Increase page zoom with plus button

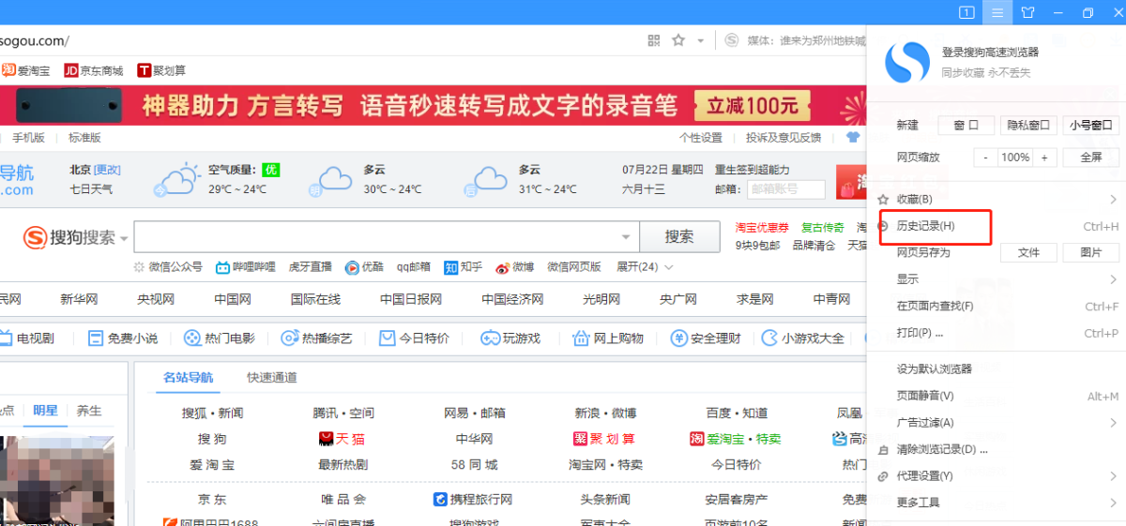click(x=1043, y=158)
